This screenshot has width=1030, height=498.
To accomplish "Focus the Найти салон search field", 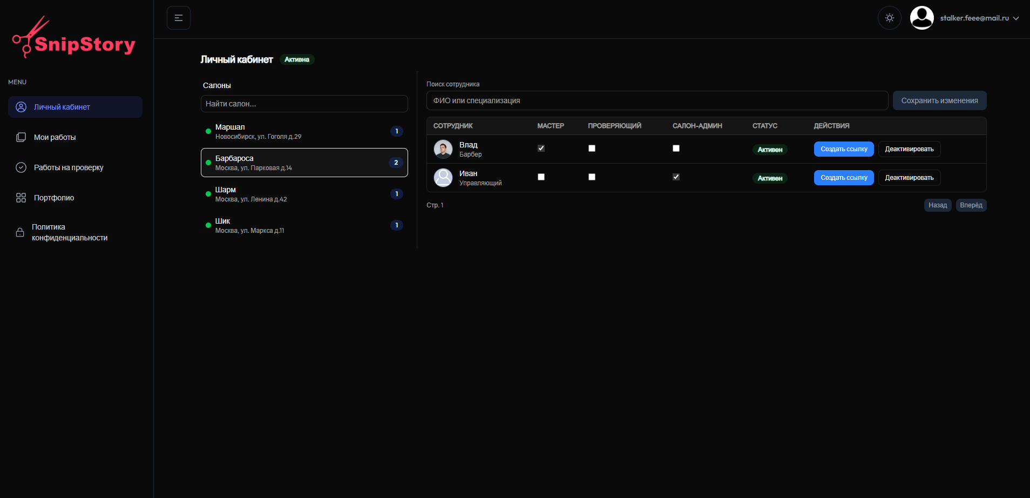I will coord(304,104).
